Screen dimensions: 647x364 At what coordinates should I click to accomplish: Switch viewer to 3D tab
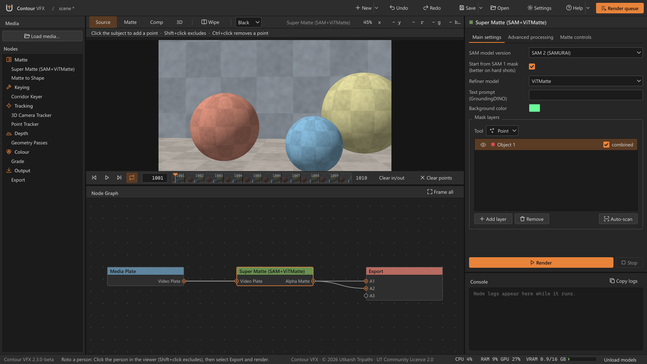coord(180,22)
